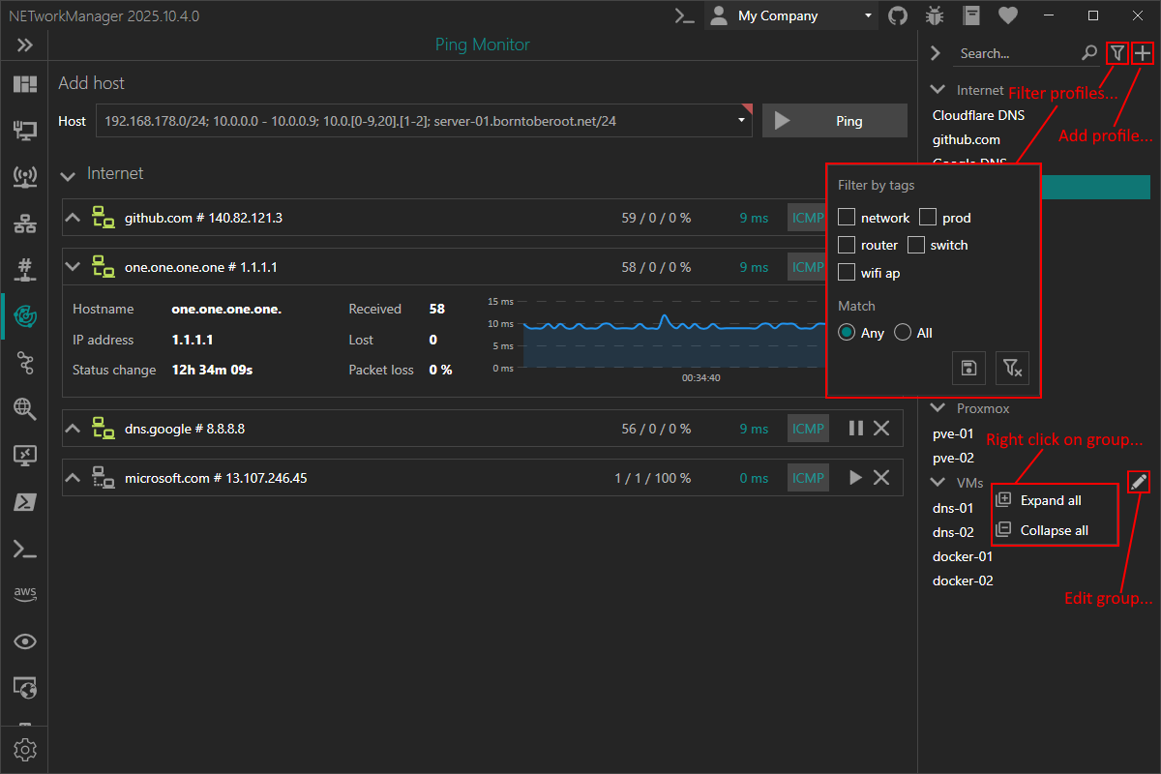Image resolution: width=1161 pixels, height=774 pixels.
Task: Launch the AWS tool from the sidebar
Action: pyautogui.click(x=24, y=594)
